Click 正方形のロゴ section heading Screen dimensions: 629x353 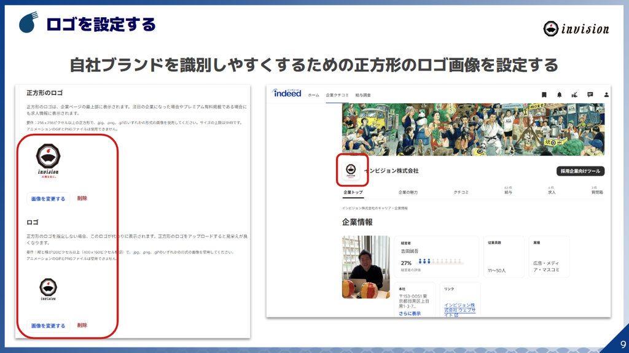(x=44, y=93)
